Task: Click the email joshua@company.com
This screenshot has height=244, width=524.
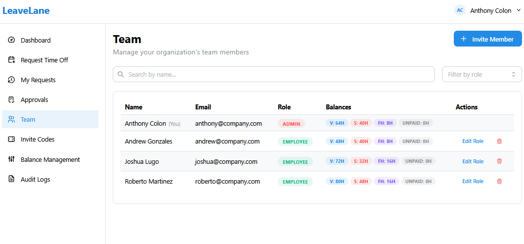Action: click(226, 162)
